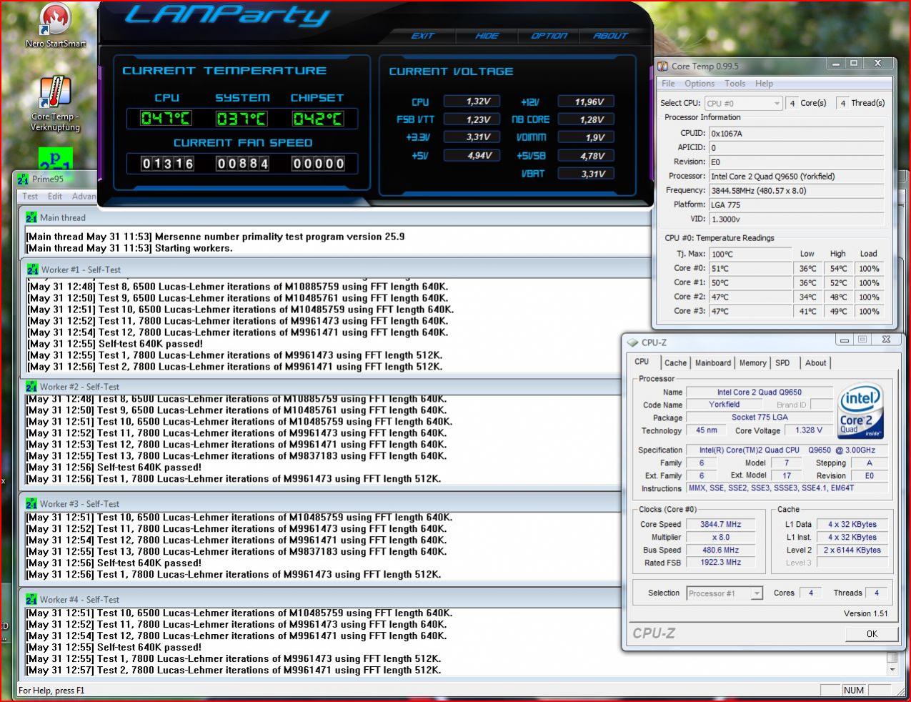Open ABOUT in the LANParty utility
Image resolution: width=911 pixels, height=702 pixels.
pos(610,36)
